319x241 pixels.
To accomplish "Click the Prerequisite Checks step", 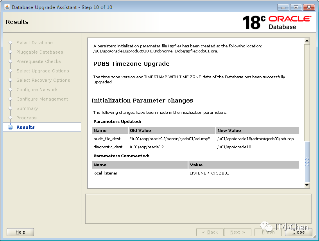I will pos(38,61).
